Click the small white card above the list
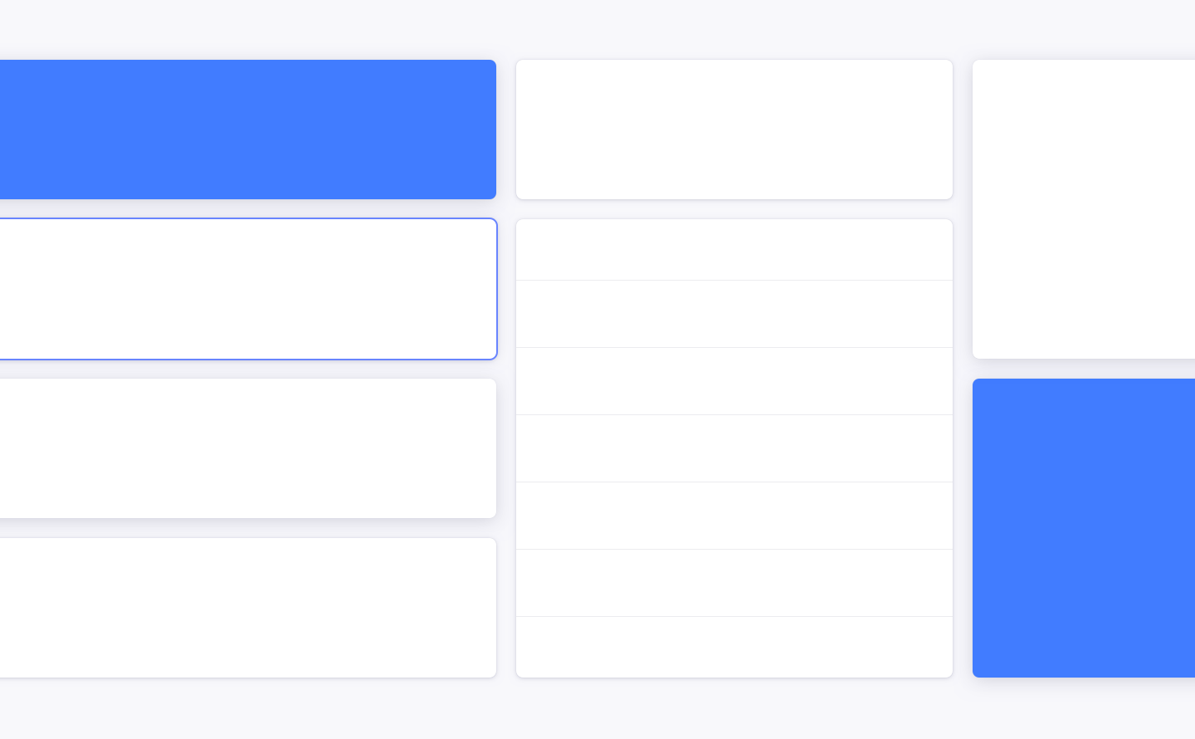The width and height of the screenshot is (1195, 739). pos(734,130)
